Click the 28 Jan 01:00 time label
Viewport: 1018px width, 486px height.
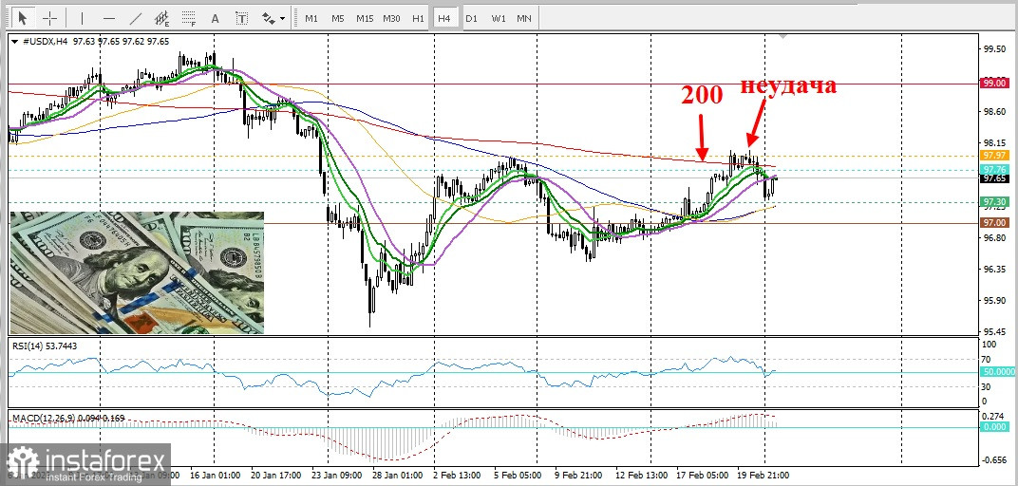coord(397,475)
